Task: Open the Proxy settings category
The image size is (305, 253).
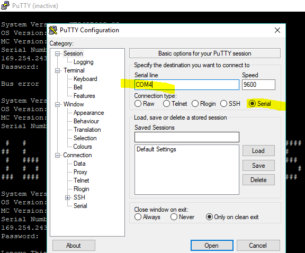Action: [x=80, y=172]
